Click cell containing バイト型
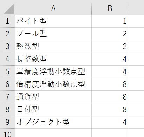The height and width of the screenshot is (137, 144). tap(53, 21)
